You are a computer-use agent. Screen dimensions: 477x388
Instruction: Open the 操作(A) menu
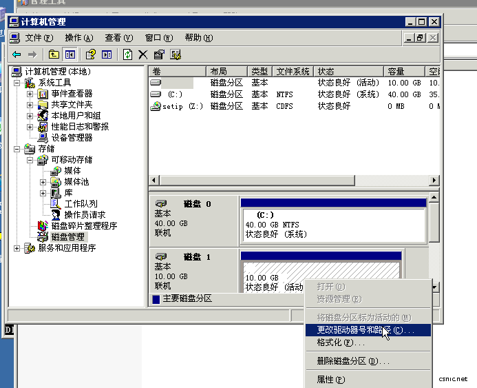78,38
